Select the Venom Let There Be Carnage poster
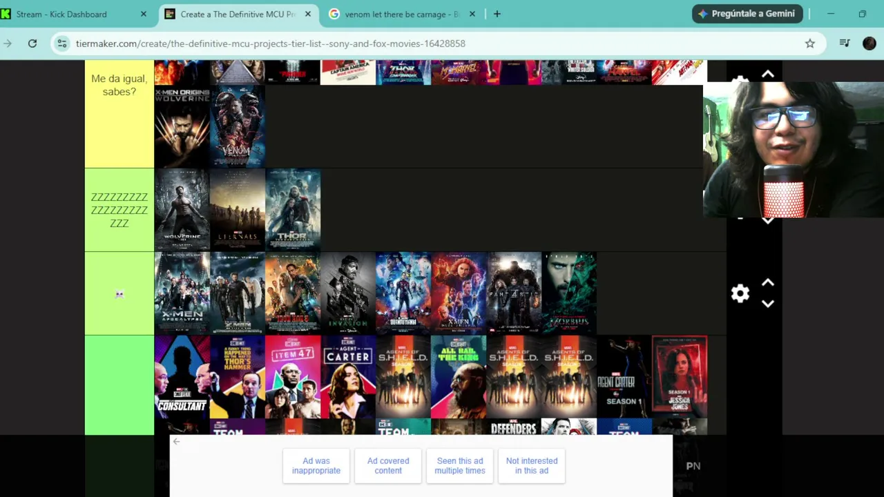Viewport: 884px width, 497px height. coord(237,126)
